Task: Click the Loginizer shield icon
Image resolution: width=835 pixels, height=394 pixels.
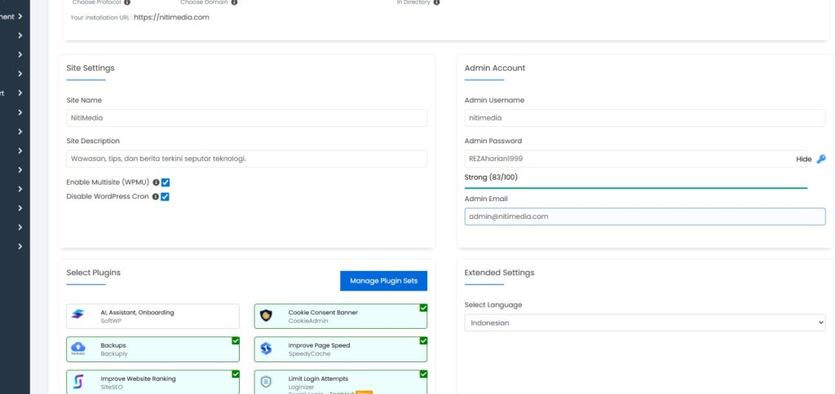Action: tap(266, 382)
